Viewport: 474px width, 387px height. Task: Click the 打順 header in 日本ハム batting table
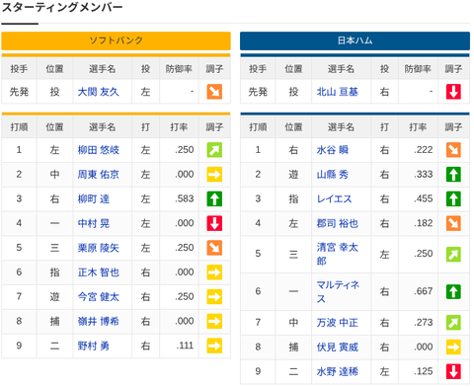258,127
